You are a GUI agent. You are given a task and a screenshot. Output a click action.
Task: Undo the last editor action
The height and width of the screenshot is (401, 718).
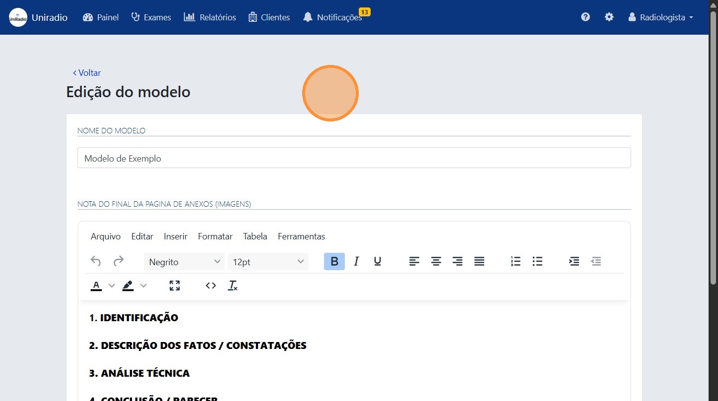click(95, 261)
